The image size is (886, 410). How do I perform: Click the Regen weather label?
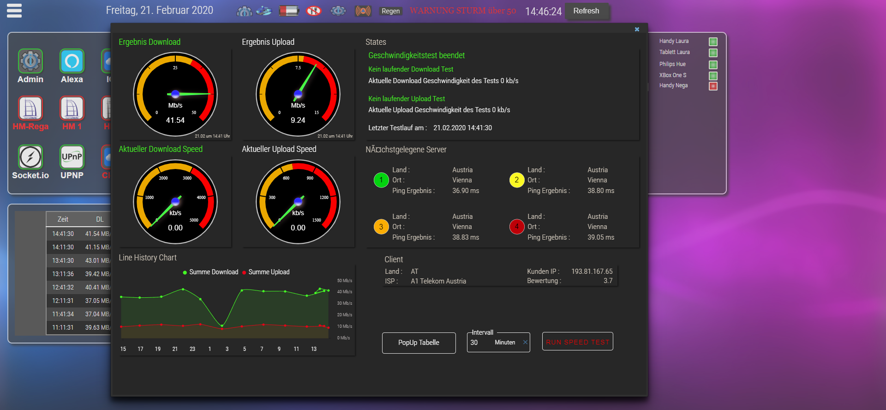(390, 11)
